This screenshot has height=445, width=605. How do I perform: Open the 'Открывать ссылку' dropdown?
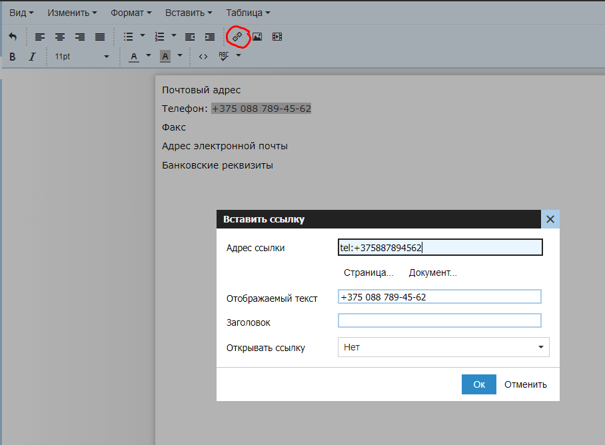click(x=443, y=347)
